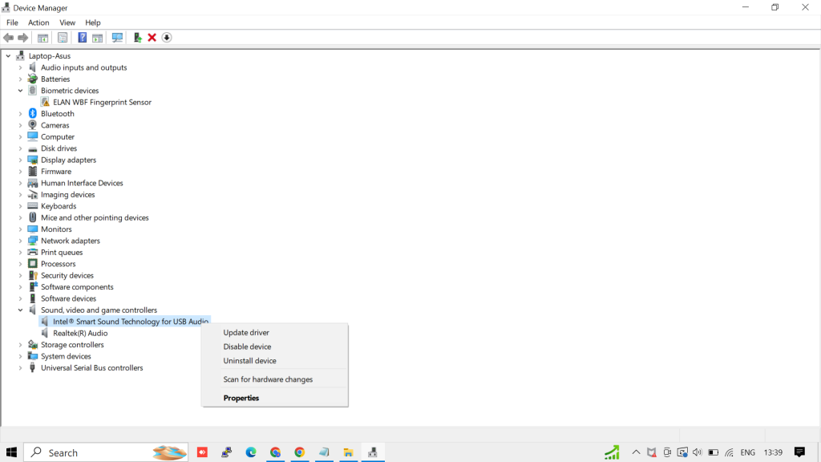
Task: Choose Update driver from context menu
Action: pos(246,333)
